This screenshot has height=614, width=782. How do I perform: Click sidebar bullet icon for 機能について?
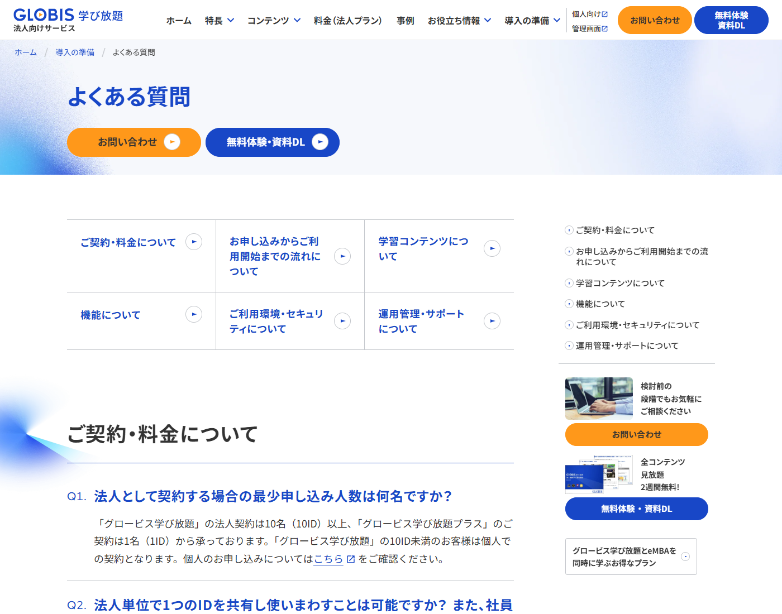point(569,304)
